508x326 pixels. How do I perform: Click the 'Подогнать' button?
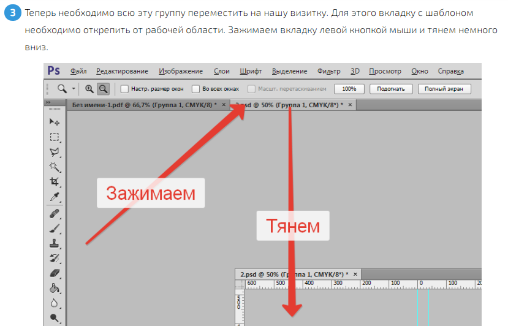[x=391, y=89]
